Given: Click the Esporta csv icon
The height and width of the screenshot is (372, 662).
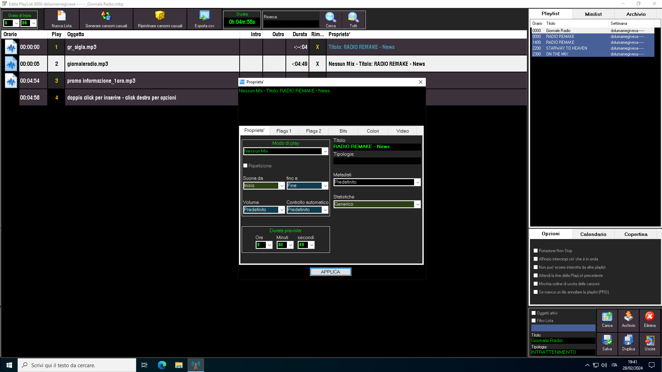Looking at the screenshot, I should click(x=204, y=16).
